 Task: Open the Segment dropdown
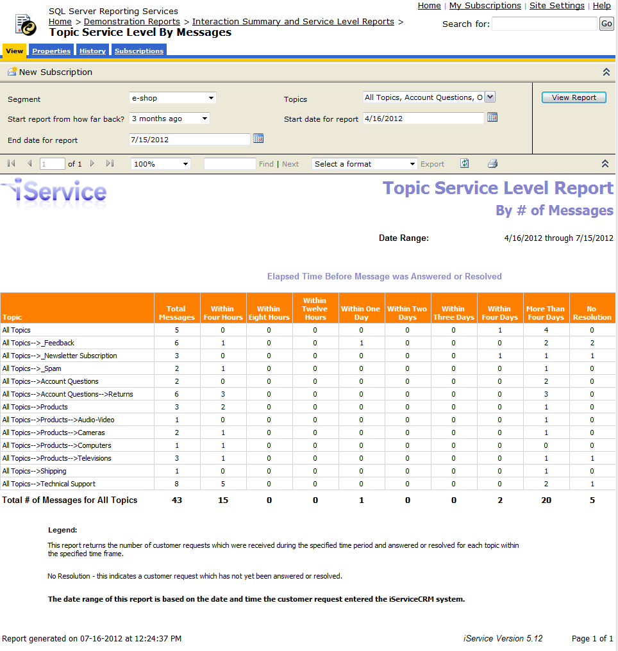(x=172, y=98)
